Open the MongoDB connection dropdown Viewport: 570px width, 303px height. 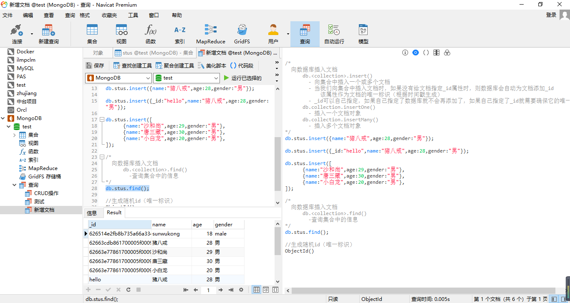pos(119,78)
